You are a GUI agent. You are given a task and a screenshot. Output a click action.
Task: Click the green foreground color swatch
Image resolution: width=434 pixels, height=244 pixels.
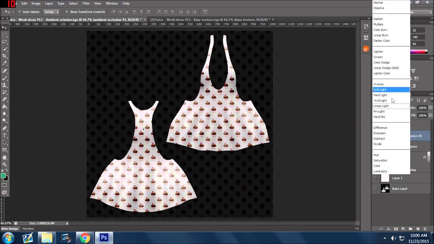pos(3,176)
